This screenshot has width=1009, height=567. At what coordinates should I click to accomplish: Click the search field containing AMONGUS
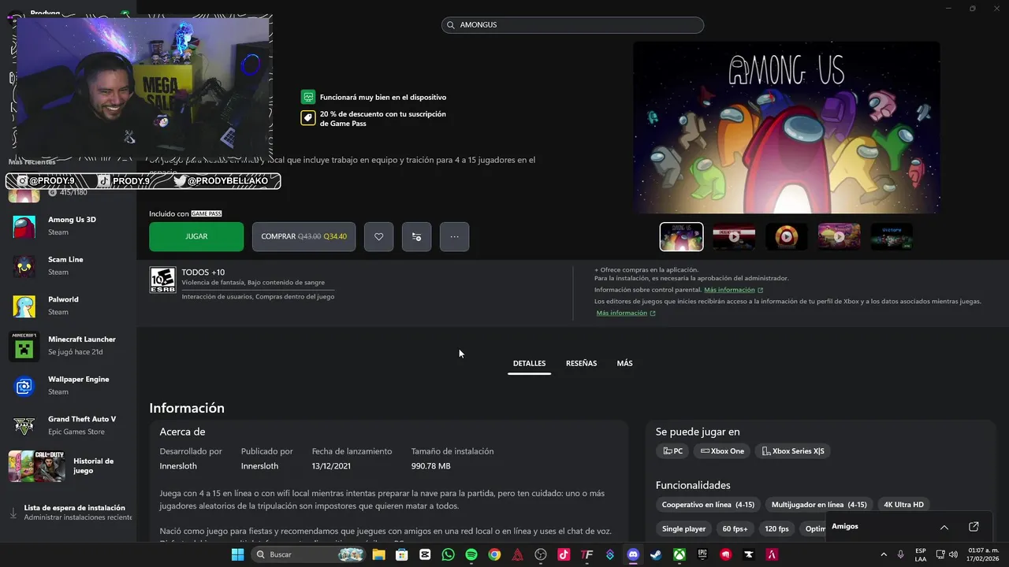pyautogui.click(x=572, y=25)
